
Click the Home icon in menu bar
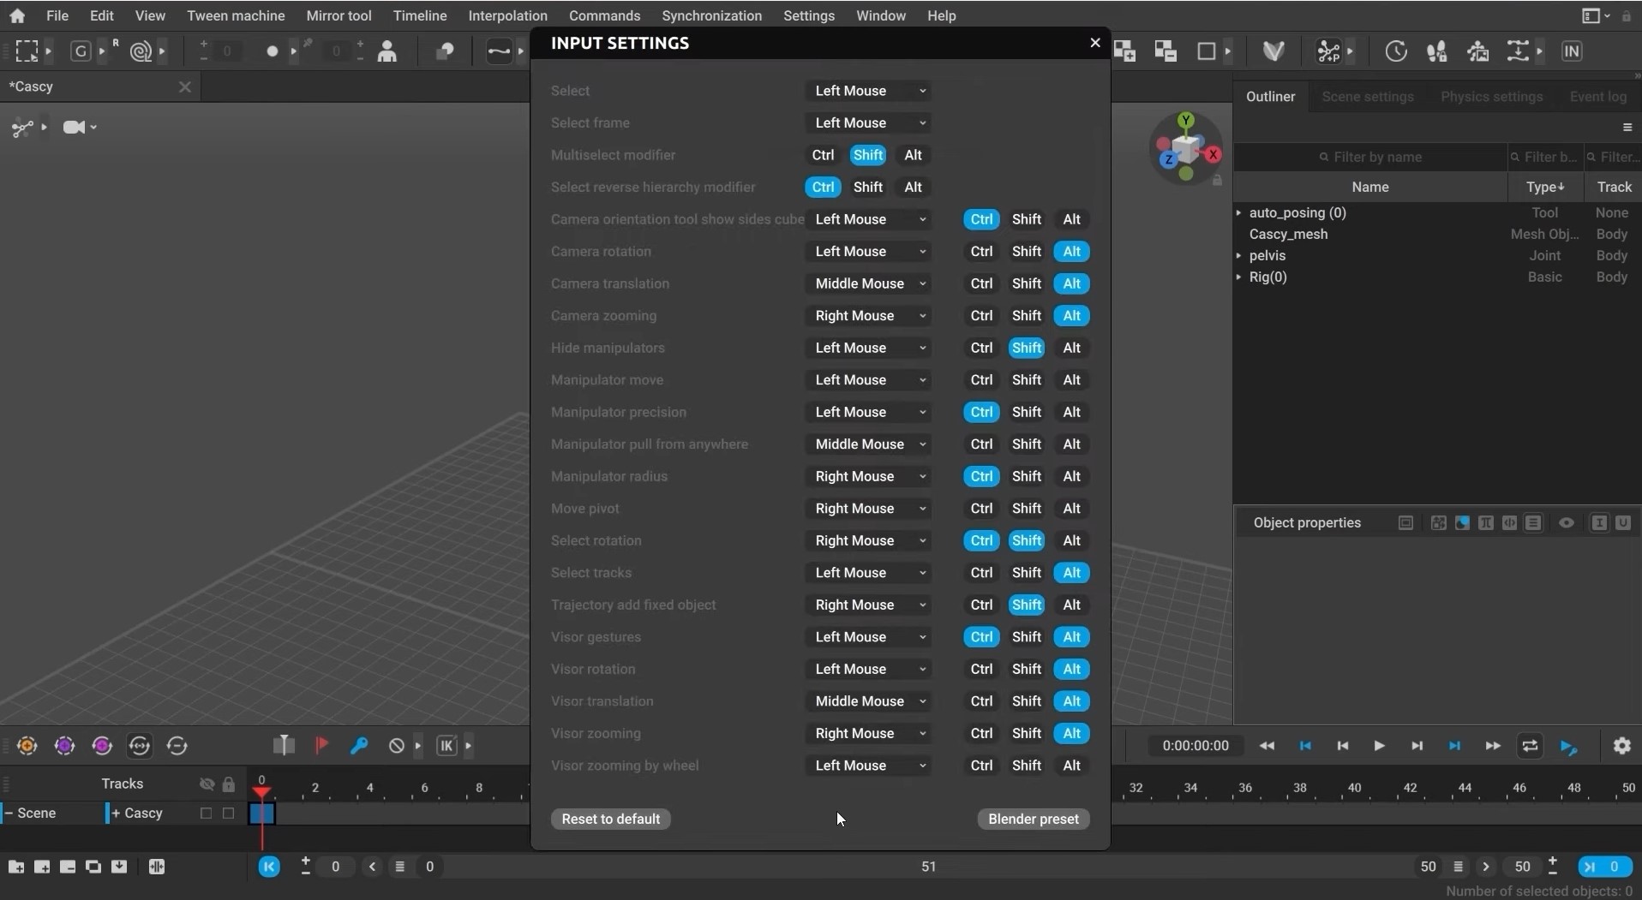pos(16,15)
